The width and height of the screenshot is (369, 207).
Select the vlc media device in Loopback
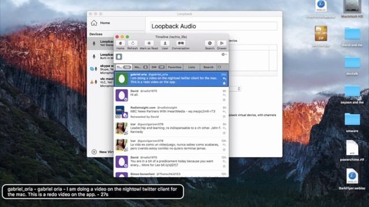click(101, 82)
